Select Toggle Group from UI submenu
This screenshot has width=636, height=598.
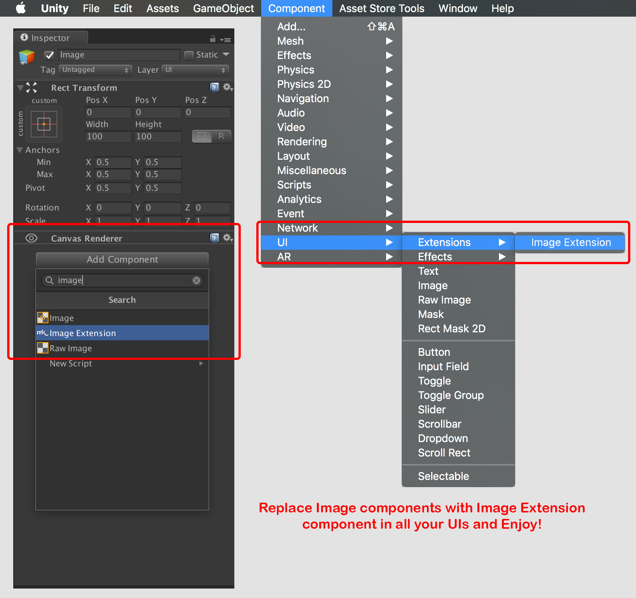(458, 395)
